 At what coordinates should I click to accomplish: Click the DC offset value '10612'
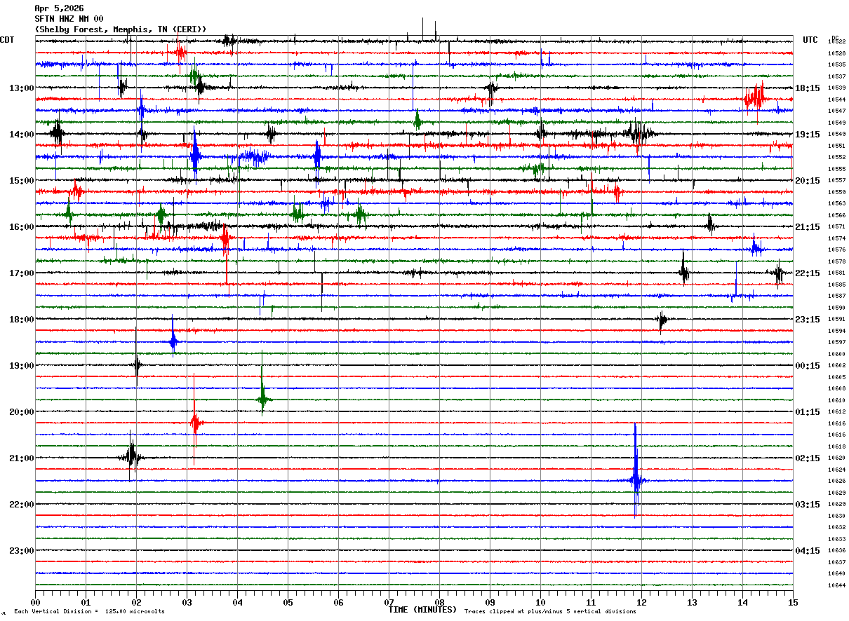tap(836, 411)
